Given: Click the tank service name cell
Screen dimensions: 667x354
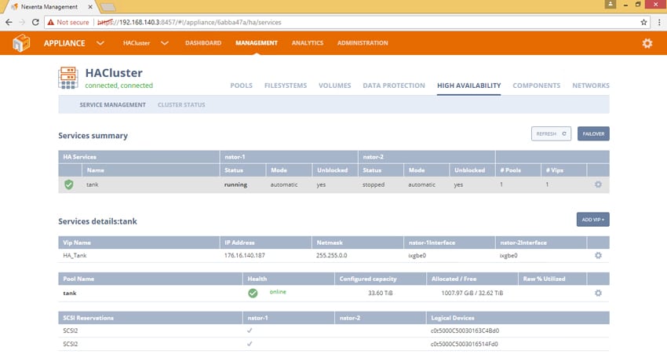Looking at the screenshot, I should coord(93,184).
